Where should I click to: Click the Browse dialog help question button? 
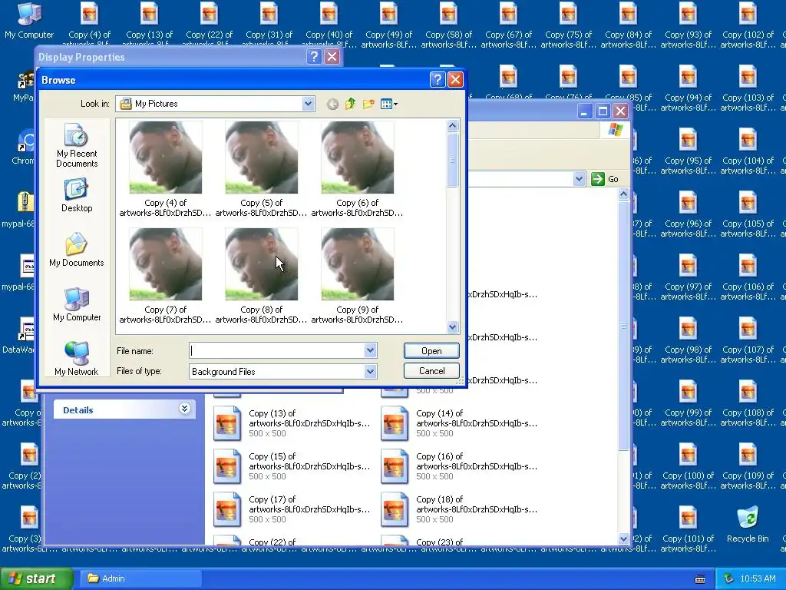click(x=438, y=79)
